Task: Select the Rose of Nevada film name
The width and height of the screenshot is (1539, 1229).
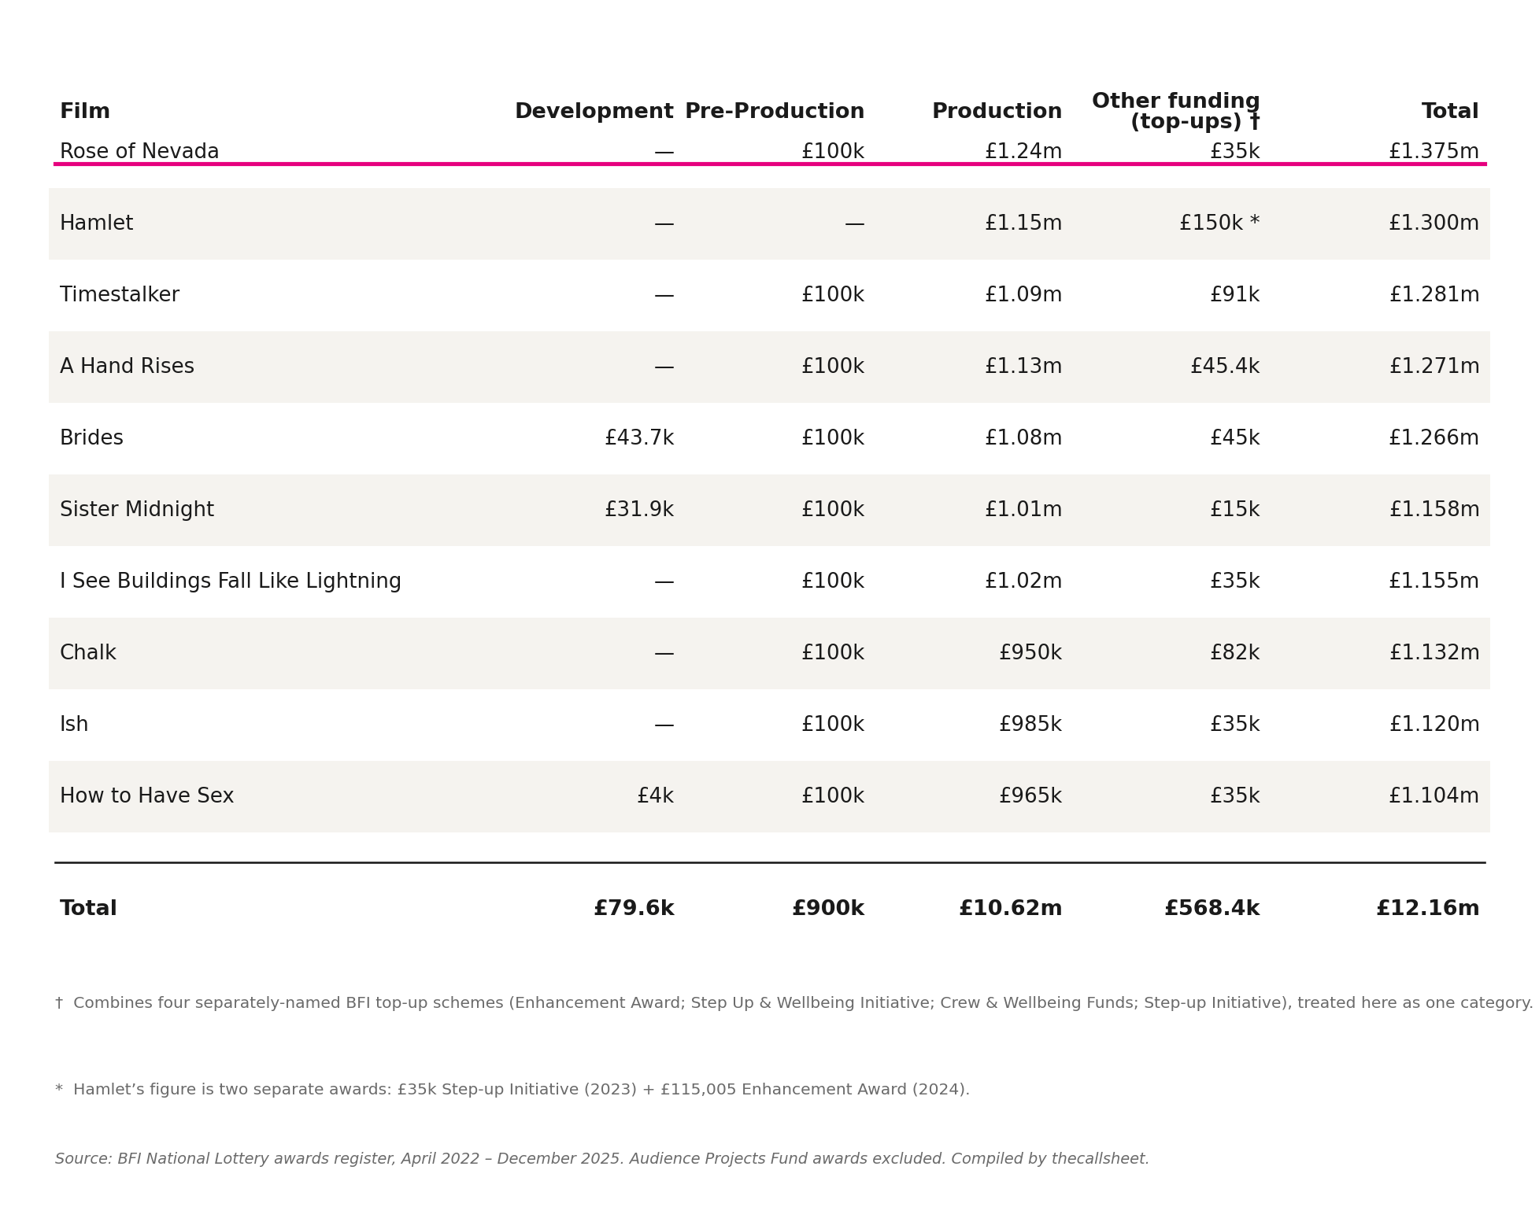Action: point(139,152)
